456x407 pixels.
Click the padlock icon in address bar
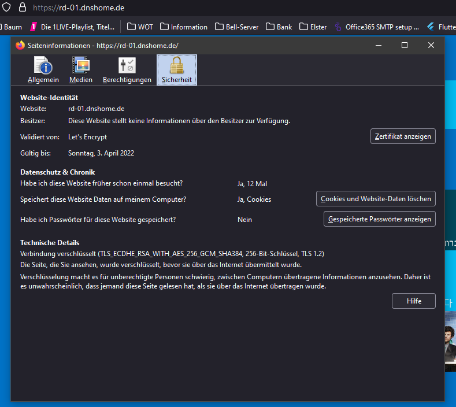click(23, 8)
